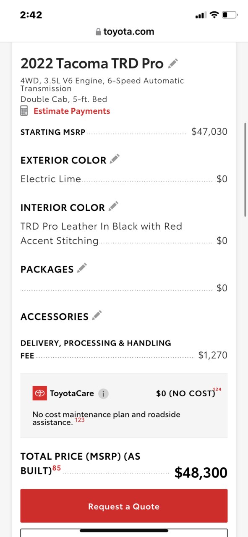Click the page scrollbar on the right

[245, 170]
